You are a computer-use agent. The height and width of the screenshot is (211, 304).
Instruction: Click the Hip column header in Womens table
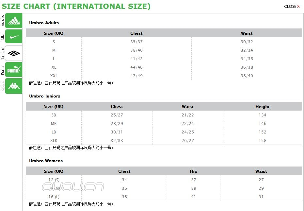pyautogui.click(x=194, y=171)
